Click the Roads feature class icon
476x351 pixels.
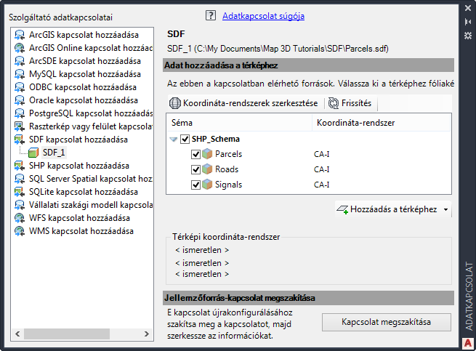pyautogui.click(x=209, y=169)
